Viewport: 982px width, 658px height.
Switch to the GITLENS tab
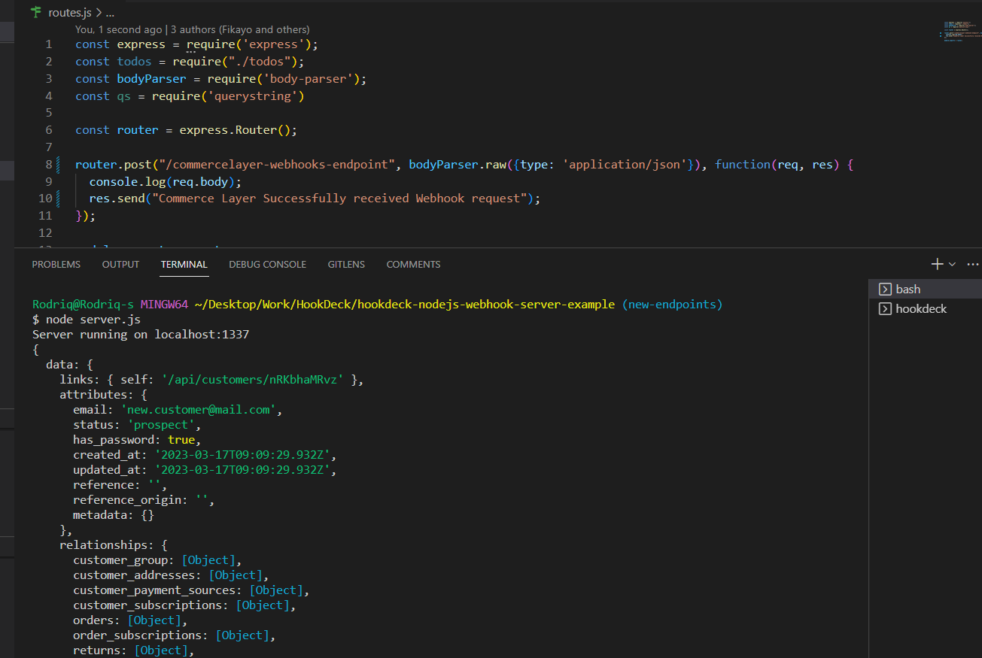click(345, 264)
